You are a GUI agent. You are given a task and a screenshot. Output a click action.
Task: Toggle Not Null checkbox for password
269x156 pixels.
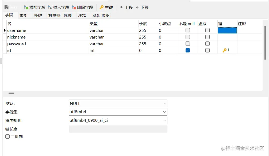(x=188, y=44)
